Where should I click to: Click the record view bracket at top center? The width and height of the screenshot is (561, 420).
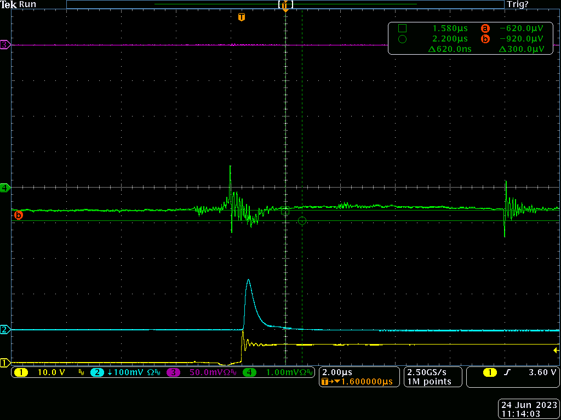click(285, 4)
